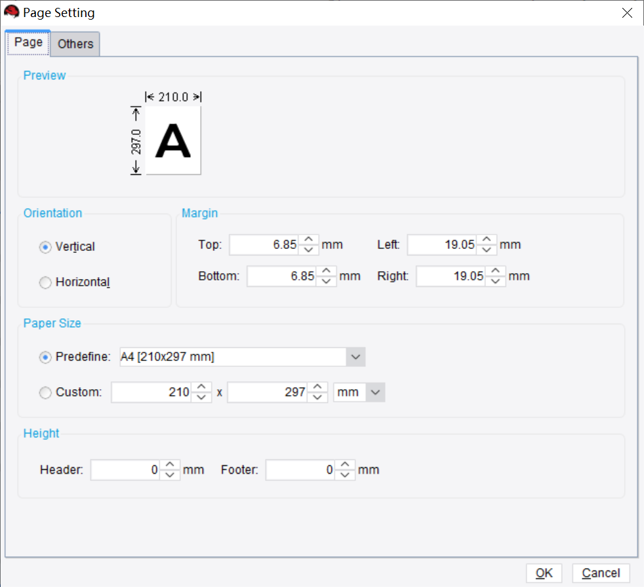Screen dimensions: 644x587
Task: Decrease the Bottom margin with the down stepper
Action: point(326,280)
